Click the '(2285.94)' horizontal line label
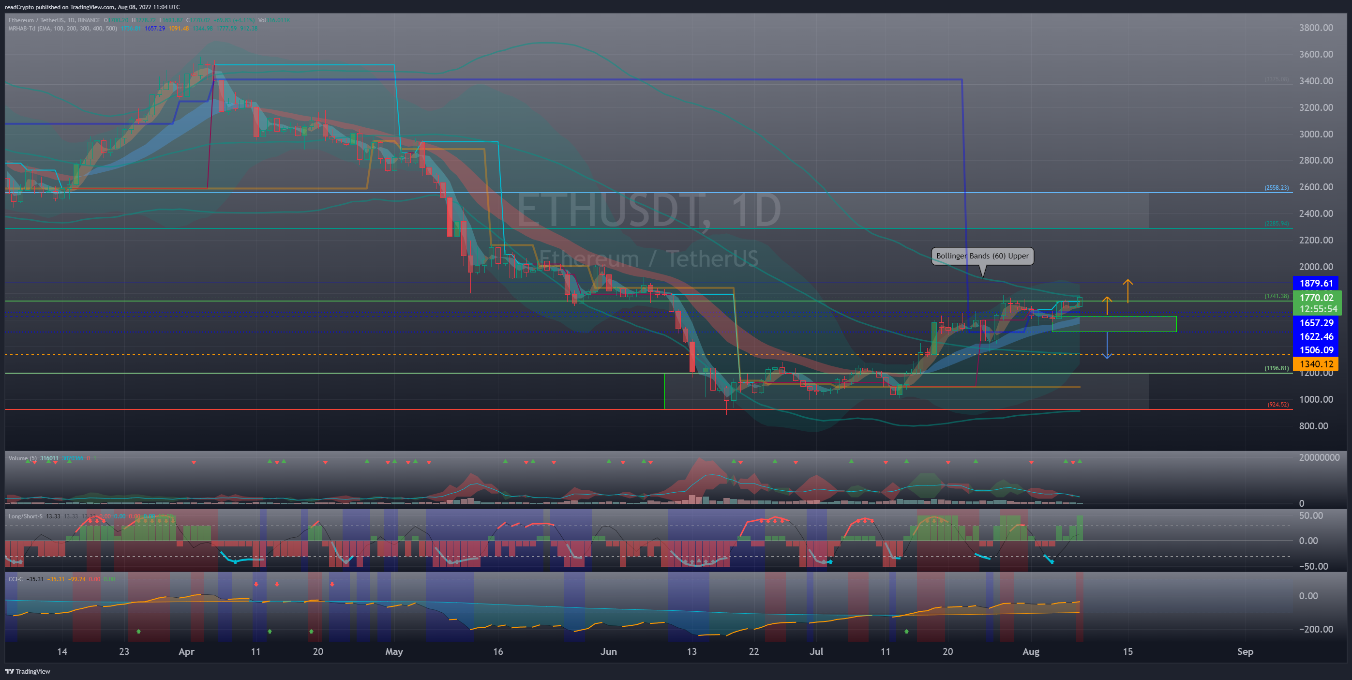The image size is (1352, 680). click(1277, 223)
